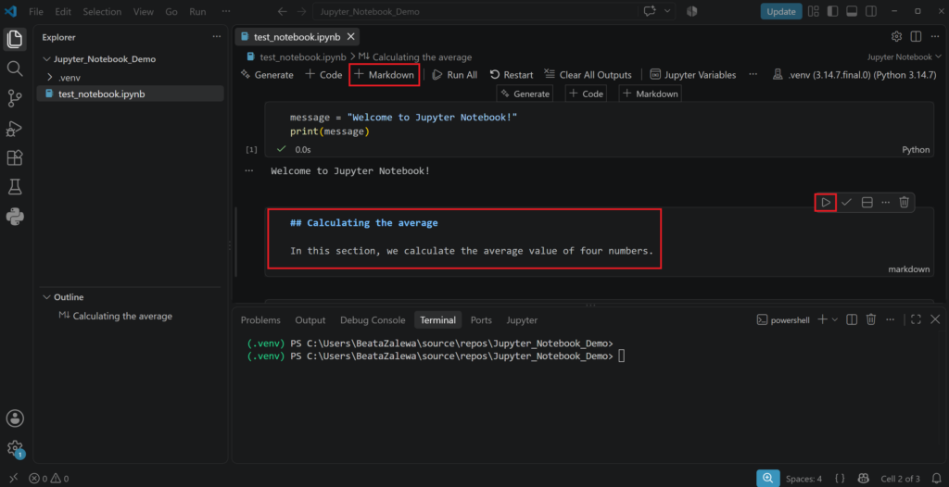Stop editing cell with checkmark icon
The height and width of the screenshot is (487, 949).
[x=846, y=202]
